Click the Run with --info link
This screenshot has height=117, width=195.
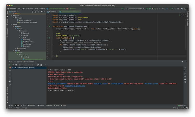pos(101,83)
